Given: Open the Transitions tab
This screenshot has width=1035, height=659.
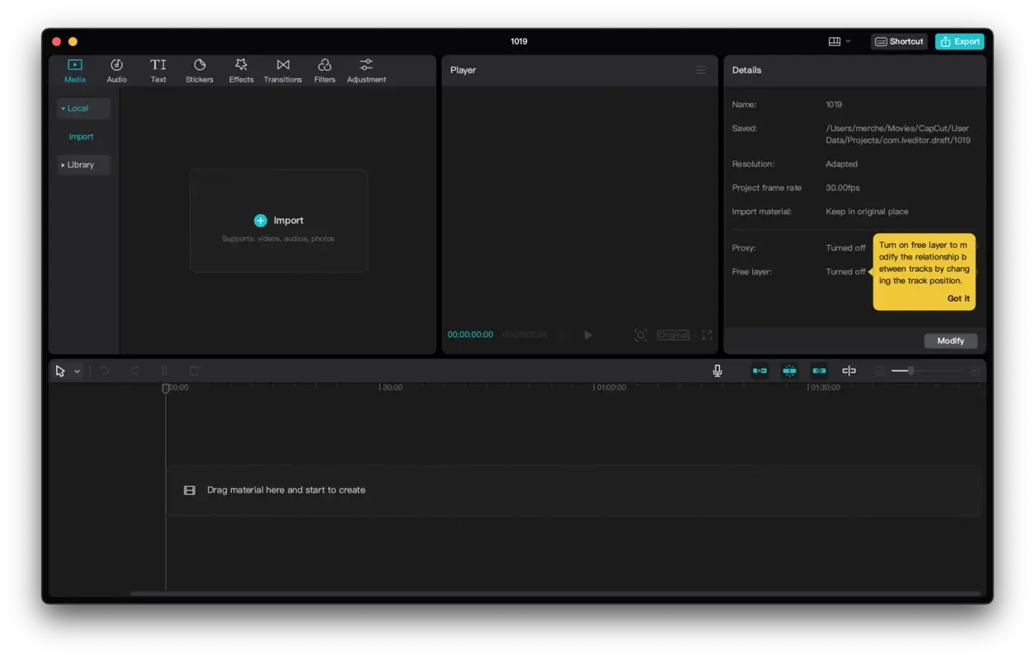Looking at the screenshot, I should (x=283, y=71).
